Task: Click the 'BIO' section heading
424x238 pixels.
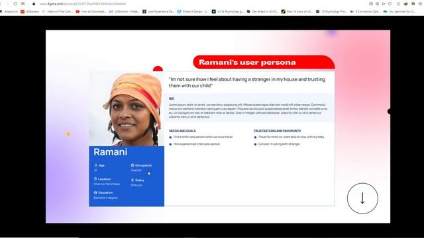Action: (172, 99)
